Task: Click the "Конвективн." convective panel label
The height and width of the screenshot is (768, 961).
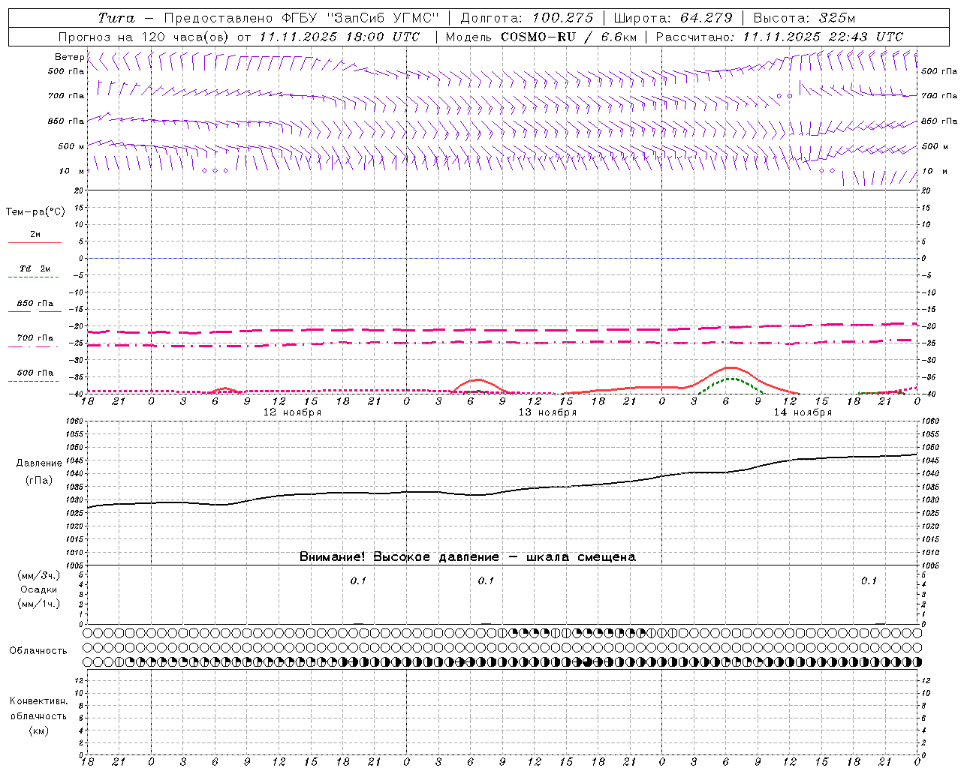Action: click(39, 701)
